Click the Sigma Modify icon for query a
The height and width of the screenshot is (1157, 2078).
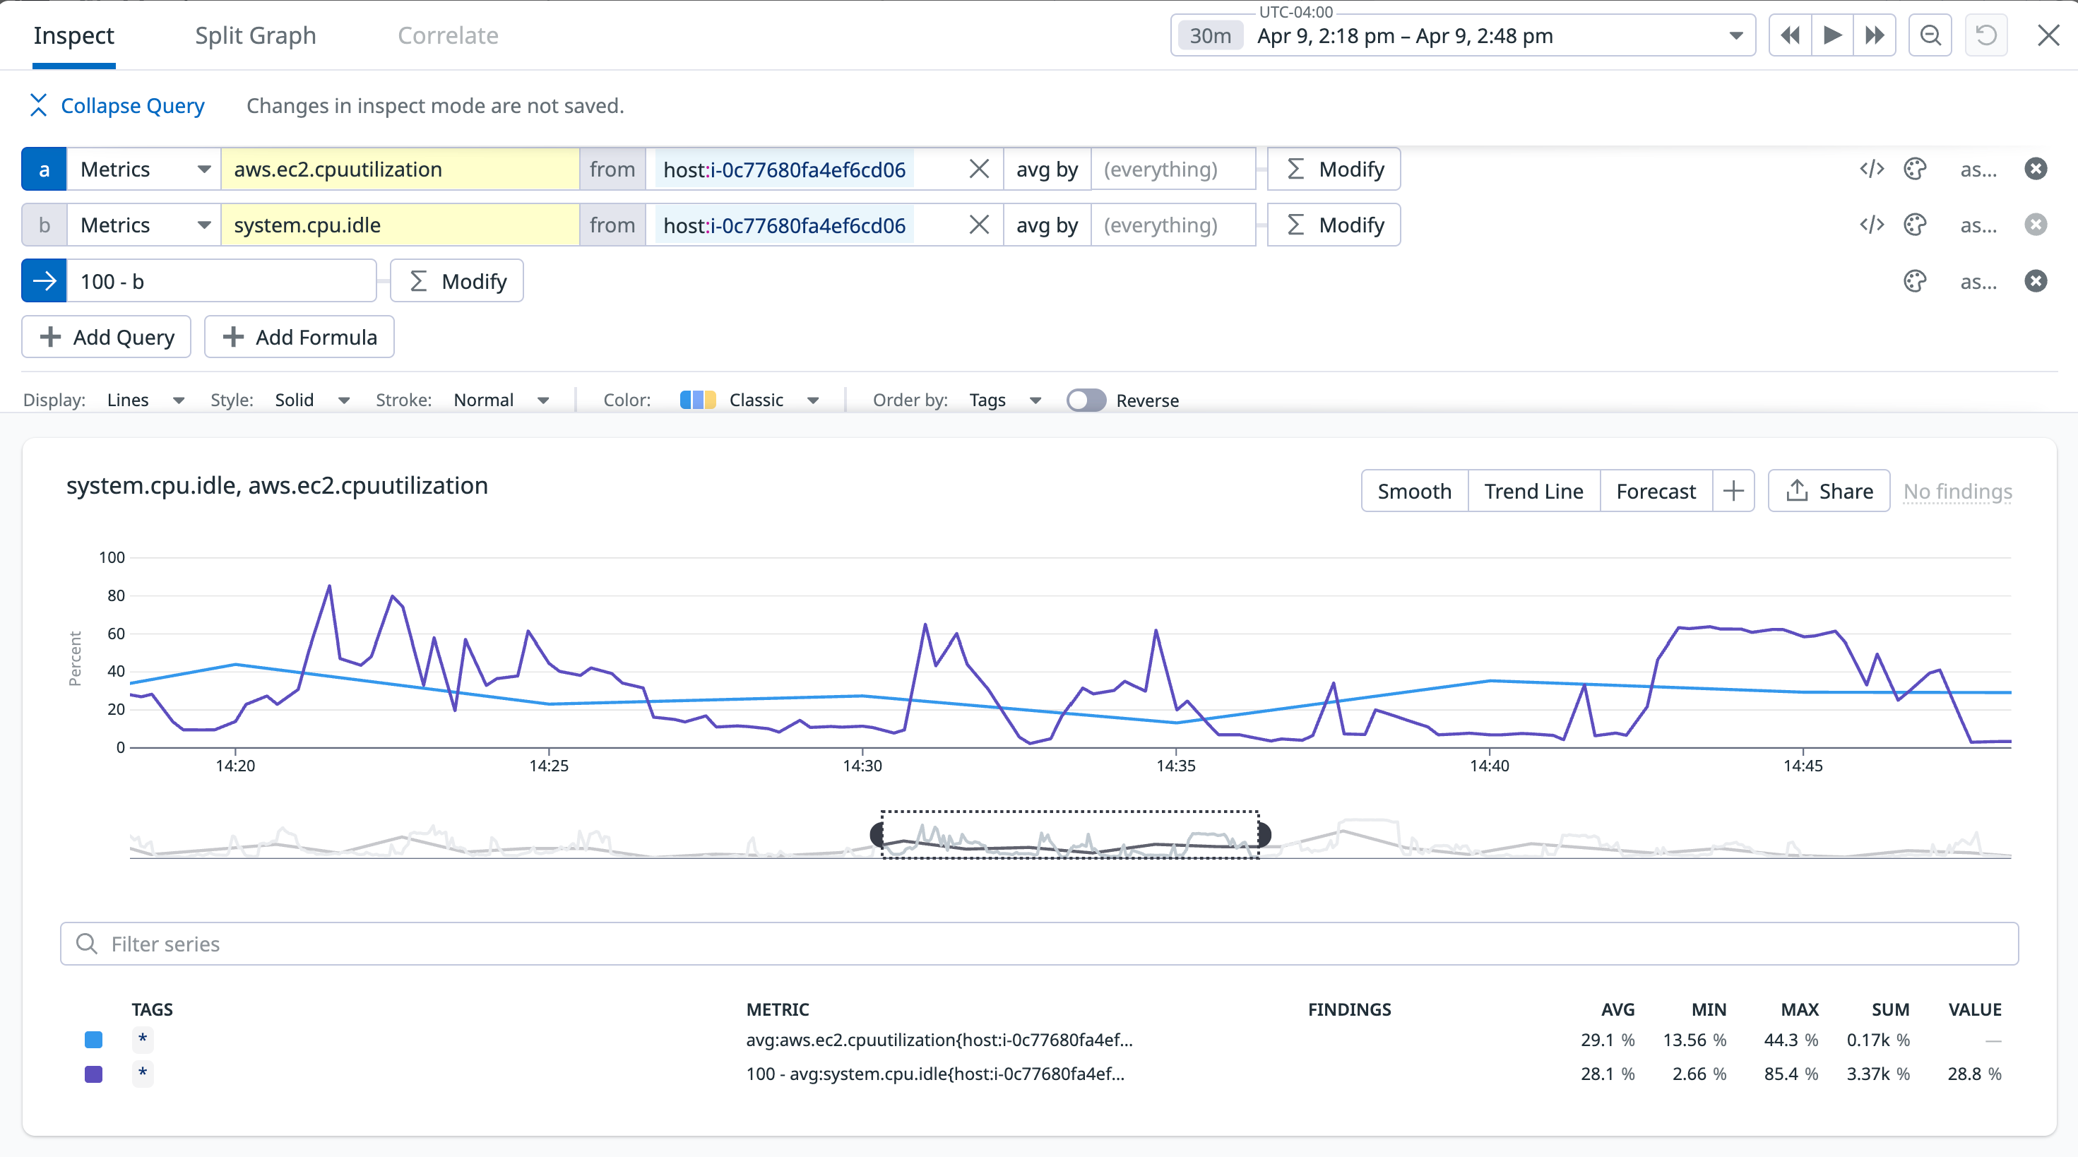(x=1297, y=169)
